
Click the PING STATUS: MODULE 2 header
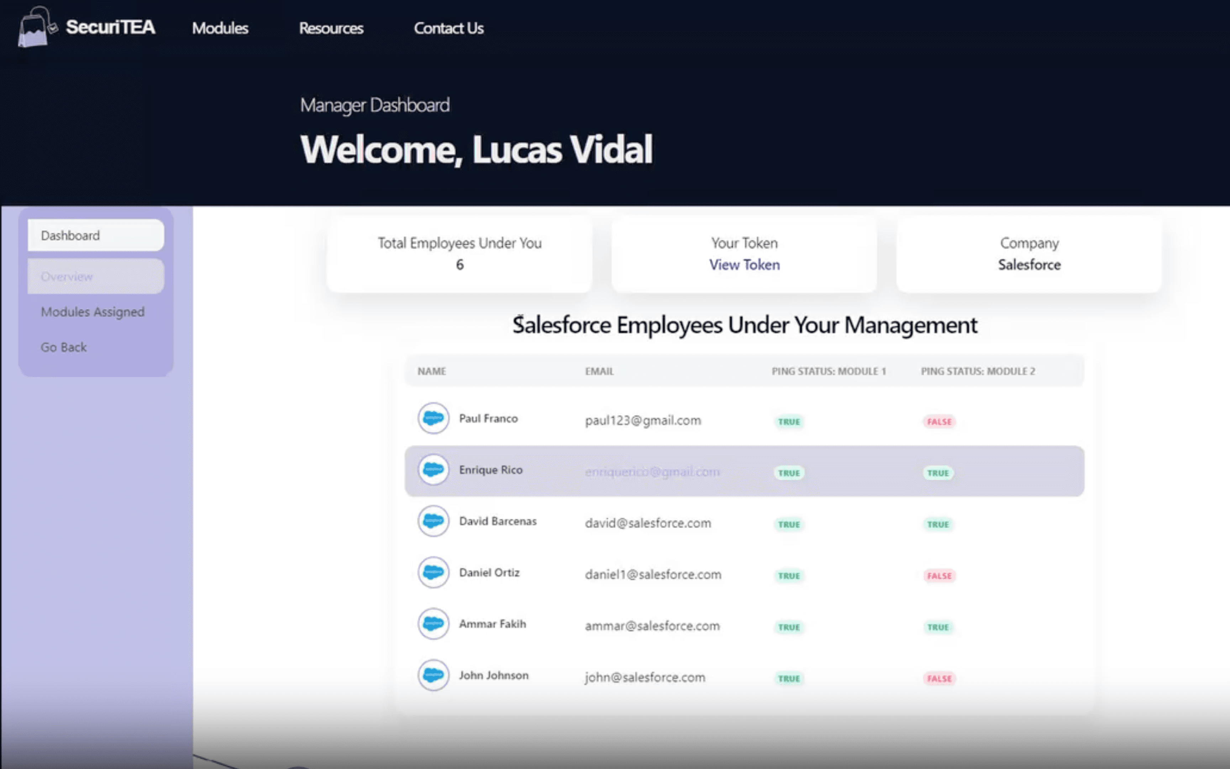tap(978, 371)
